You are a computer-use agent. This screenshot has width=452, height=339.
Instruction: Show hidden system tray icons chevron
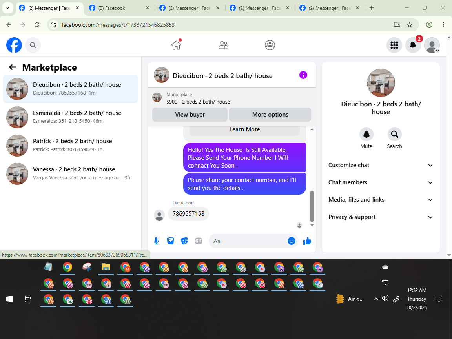pos(375,299)
